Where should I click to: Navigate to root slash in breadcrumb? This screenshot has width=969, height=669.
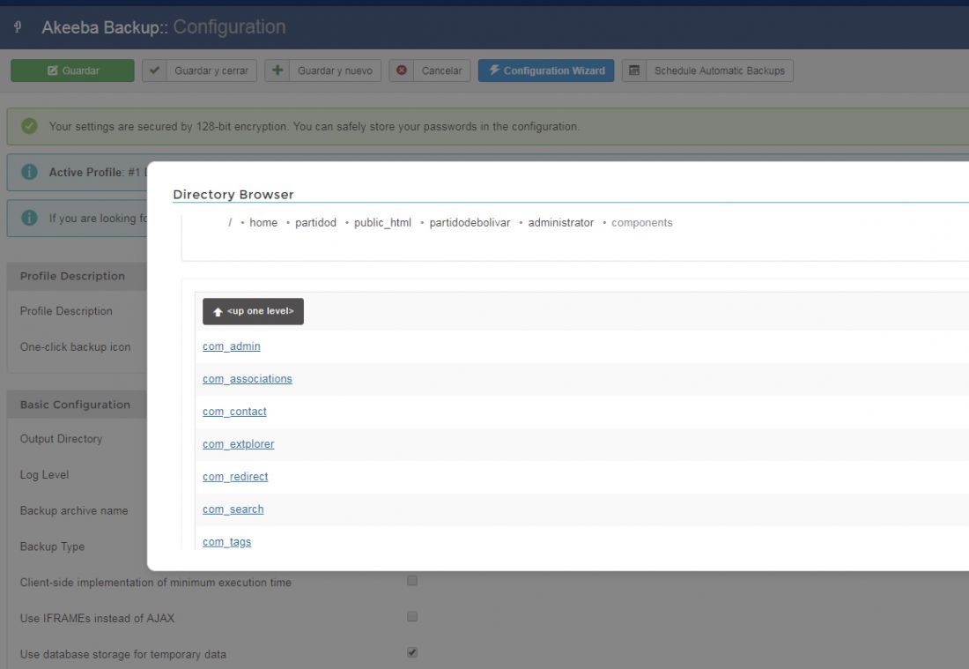pyautogui.click(x=230, y=223)
